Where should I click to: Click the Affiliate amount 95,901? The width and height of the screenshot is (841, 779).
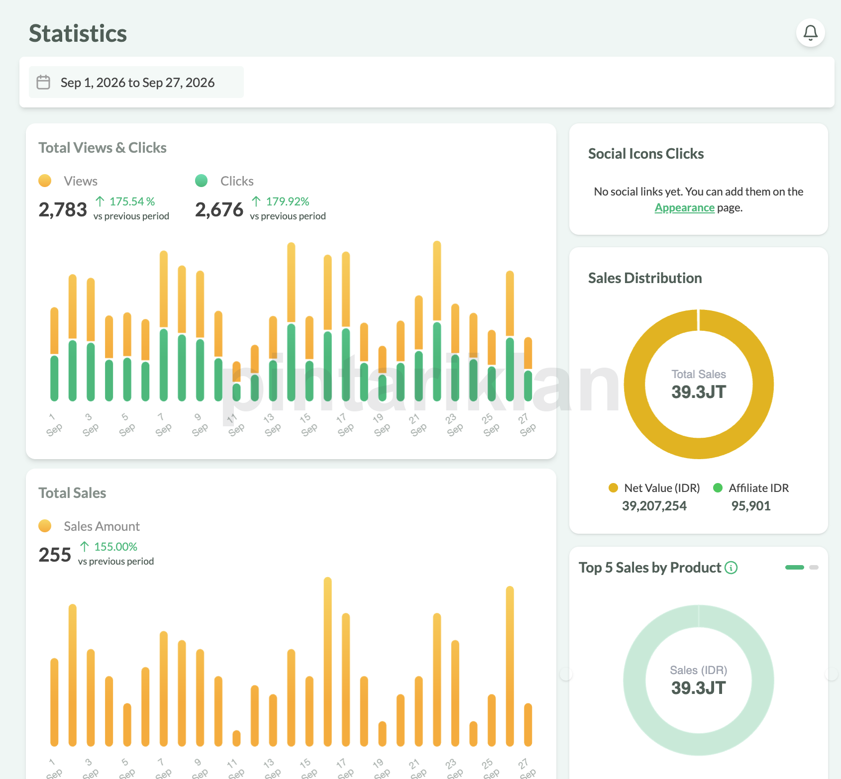pos(751,506)
